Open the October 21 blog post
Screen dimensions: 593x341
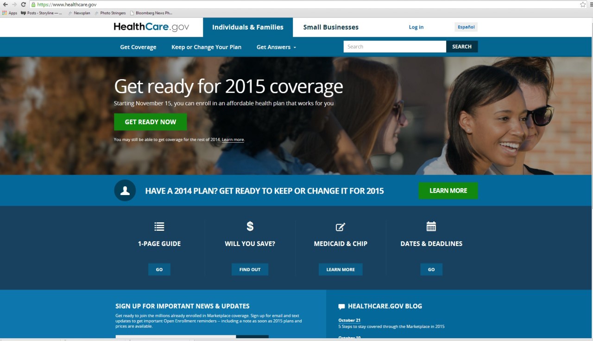pos(349,320)
